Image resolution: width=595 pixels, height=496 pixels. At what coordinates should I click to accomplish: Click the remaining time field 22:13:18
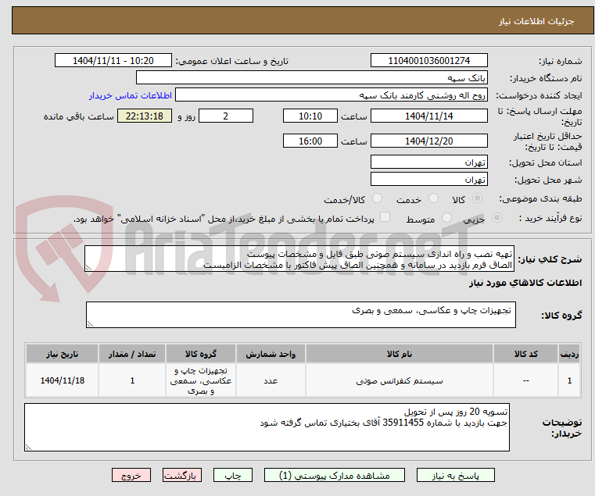coord(145,116)
